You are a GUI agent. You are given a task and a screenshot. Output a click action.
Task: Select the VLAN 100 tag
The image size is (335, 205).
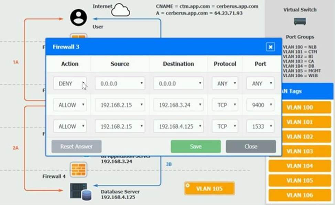[x=300, y=107]
